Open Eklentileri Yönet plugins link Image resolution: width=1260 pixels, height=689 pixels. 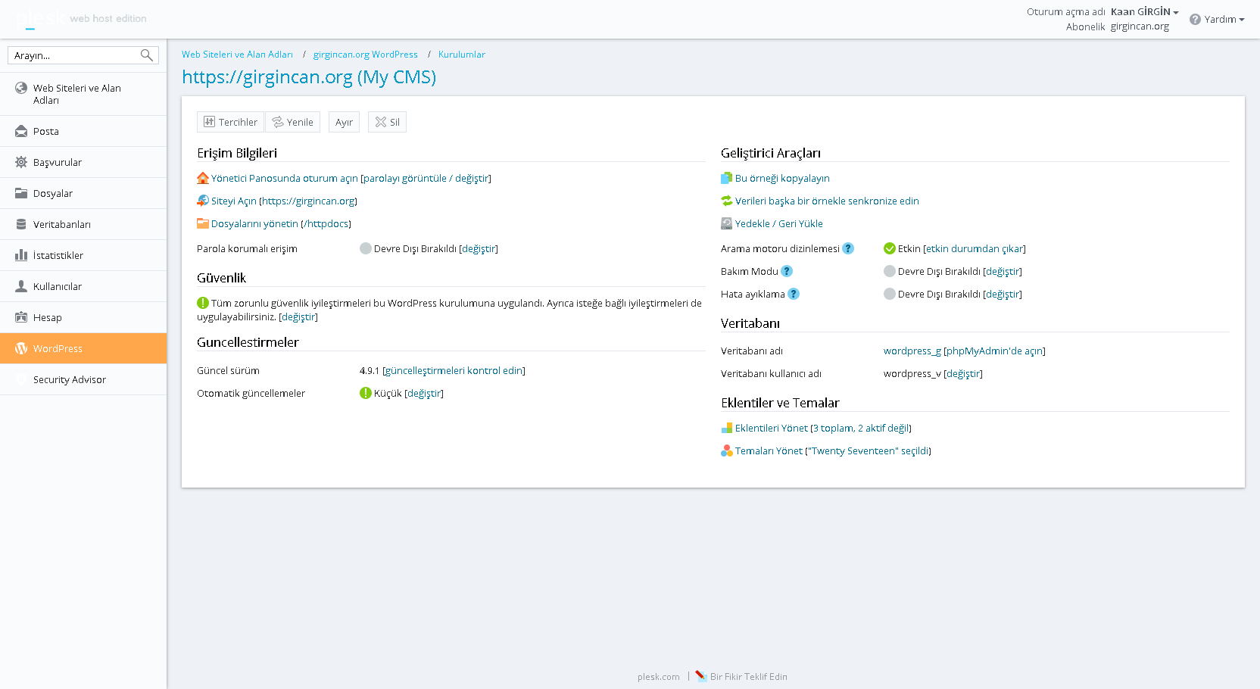tap(772, 428)
